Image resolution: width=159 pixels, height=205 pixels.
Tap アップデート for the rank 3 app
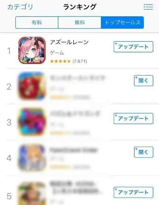click(x=133, y=119)
